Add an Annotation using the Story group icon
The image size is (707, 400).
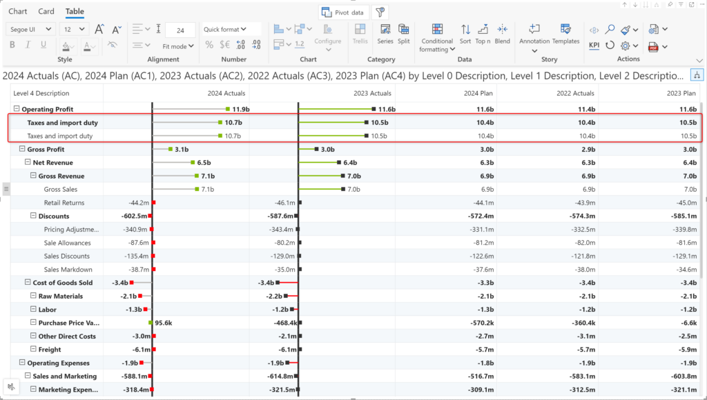534,31
